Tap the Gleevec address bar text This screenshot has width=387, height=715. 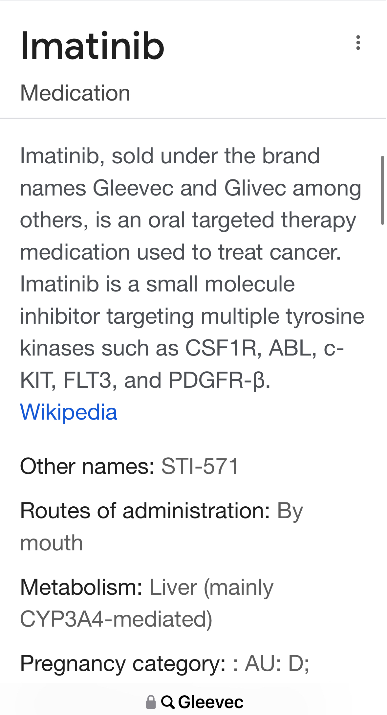(x=210, y=702)
